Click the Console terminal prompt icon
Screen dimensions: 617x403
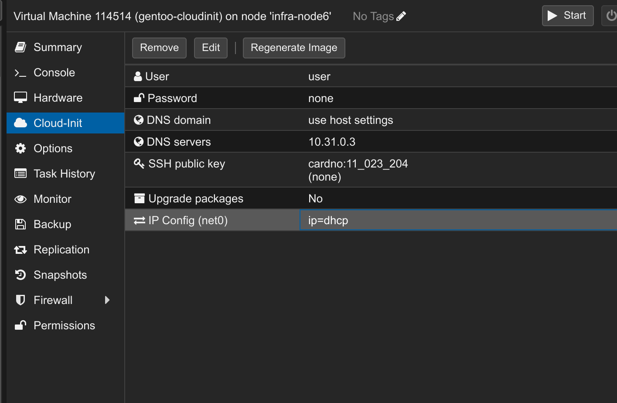coord(20,73)
